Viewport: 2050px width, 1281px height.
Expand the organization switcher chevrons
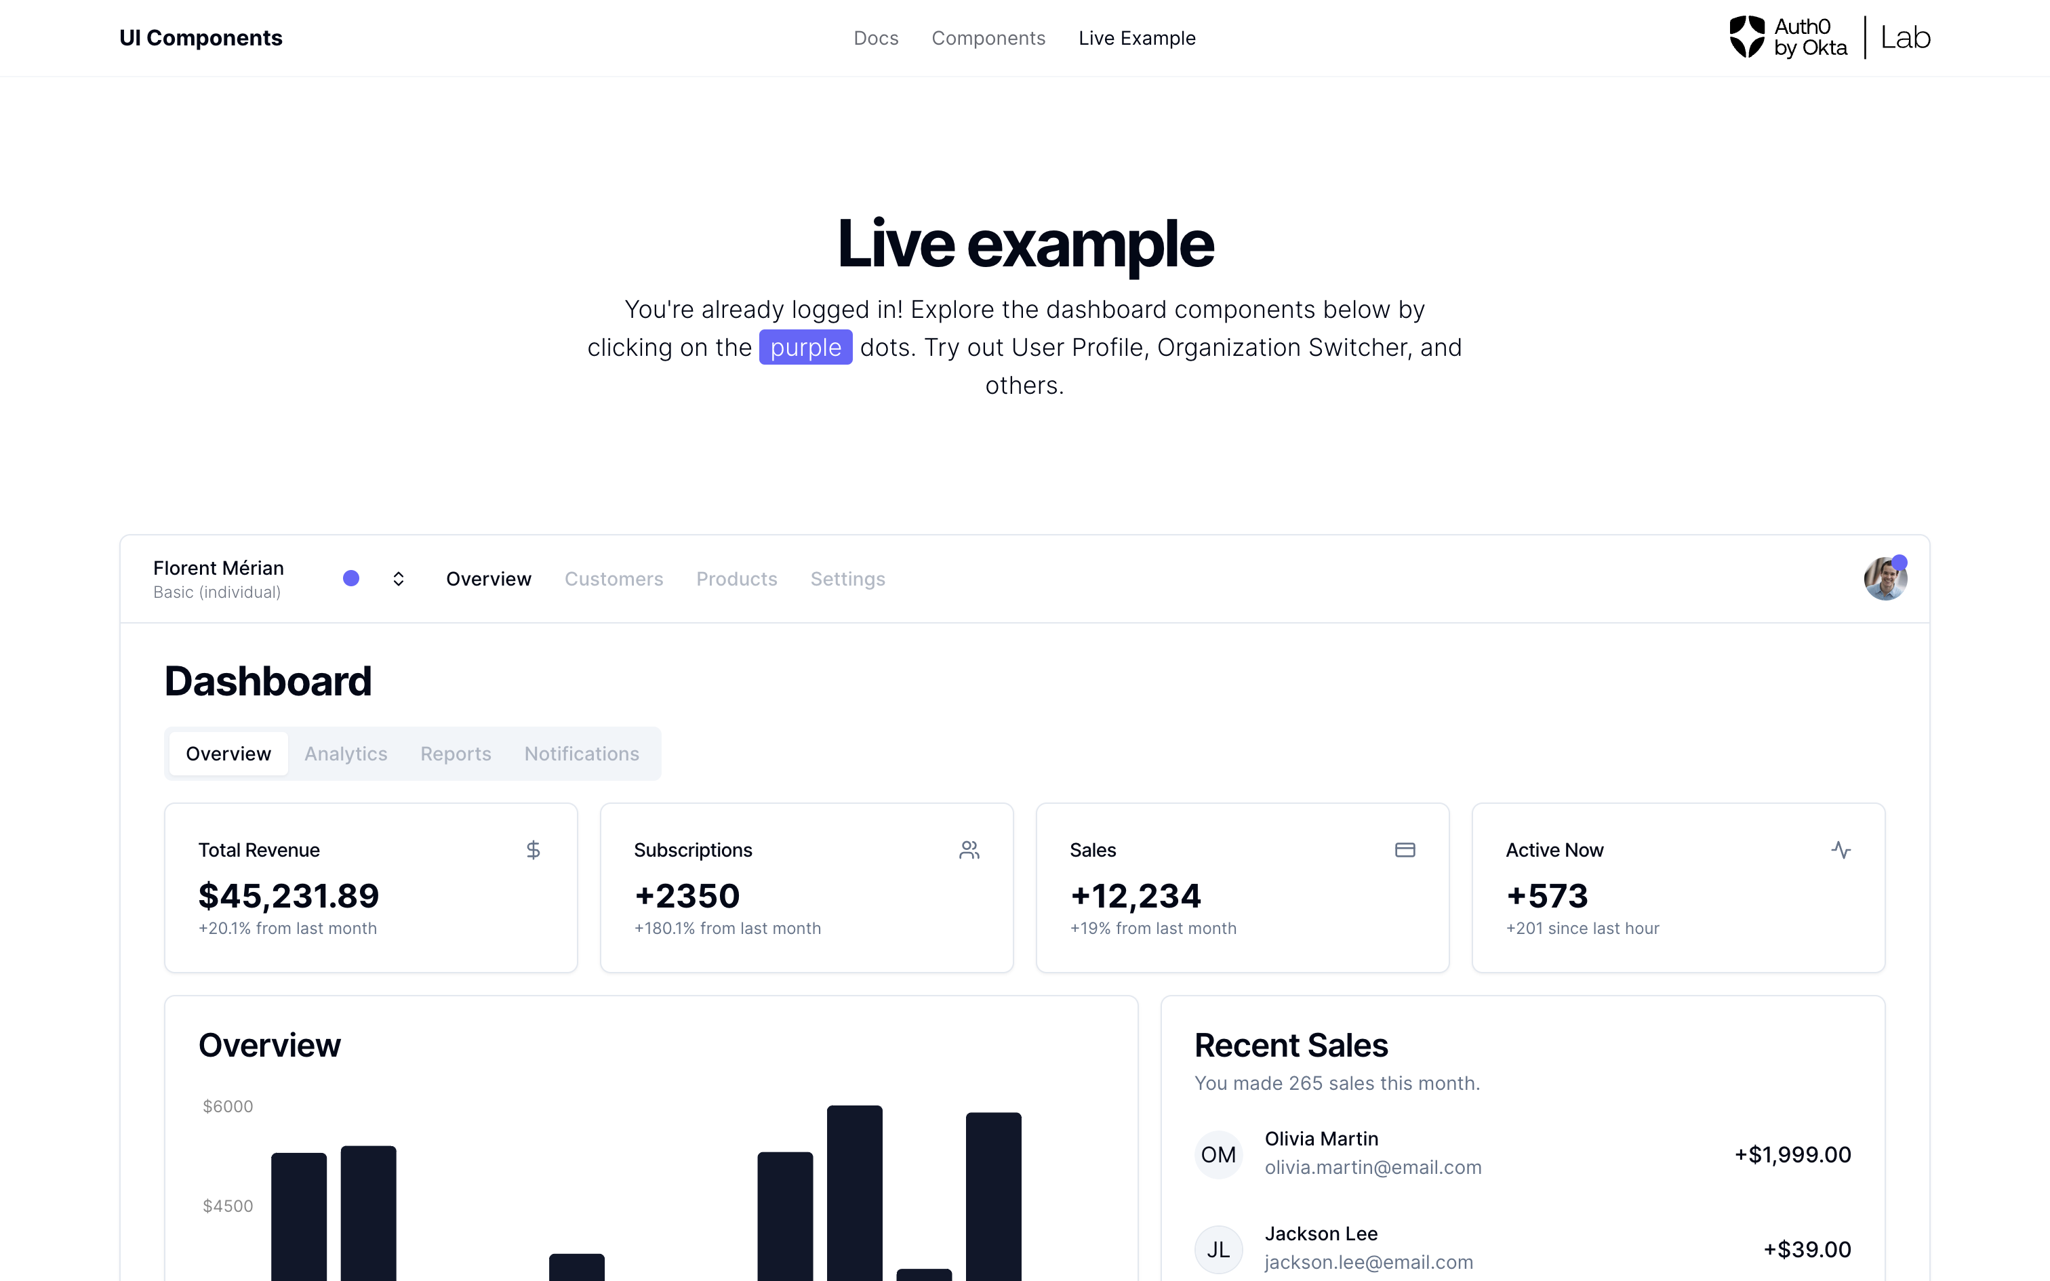398,579
